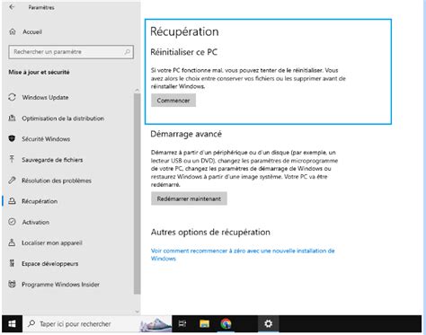Click the search magnifier icon in parameter field
This screenshot has height=335, width=426.
click(x=127, y=52)
